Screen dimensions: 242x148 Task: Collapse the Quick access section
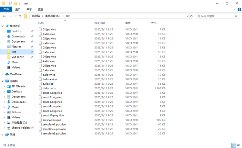coord(3,26)
